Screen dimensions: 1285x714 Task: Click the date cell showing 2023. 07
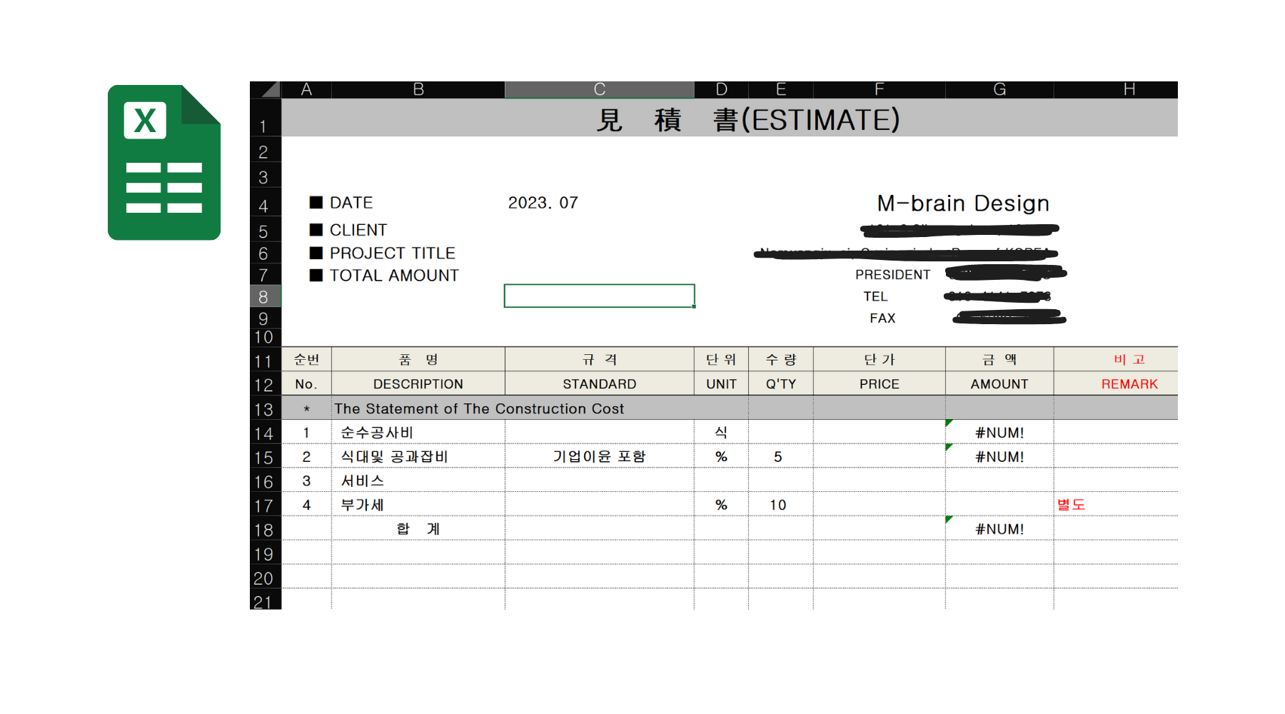click(543, 203)
